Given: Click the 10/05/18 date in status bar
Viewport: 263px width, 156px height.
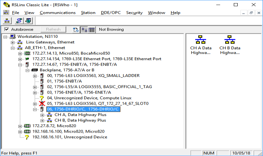Looking at the screenshot, I should [241, 153].
